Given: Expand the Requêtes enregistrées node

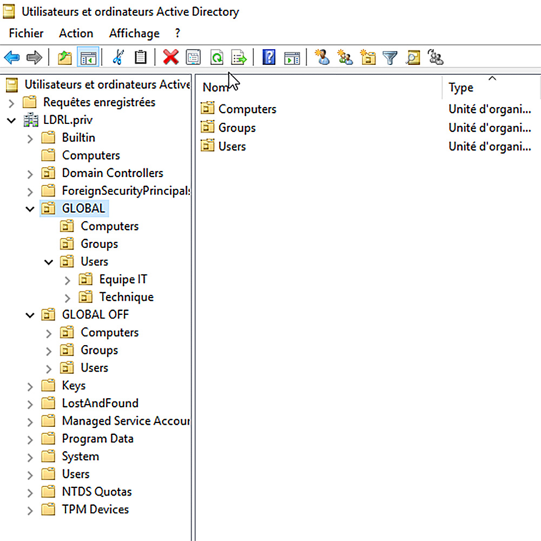Looking at the screenshot, I should [11, 103].
